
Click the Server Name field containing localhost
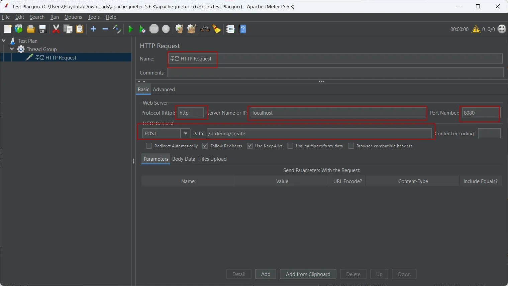tap(338, 113)
